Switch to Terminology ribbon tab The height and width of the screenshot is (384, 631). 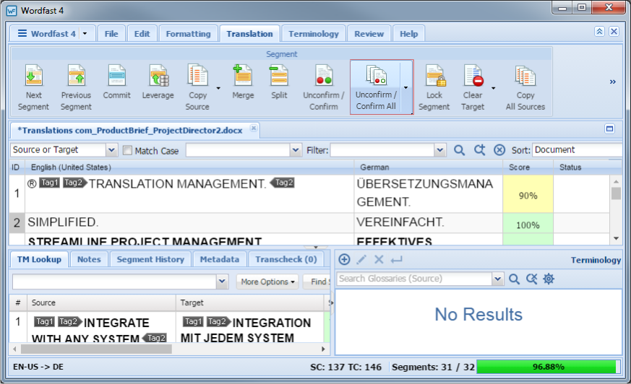314,34
